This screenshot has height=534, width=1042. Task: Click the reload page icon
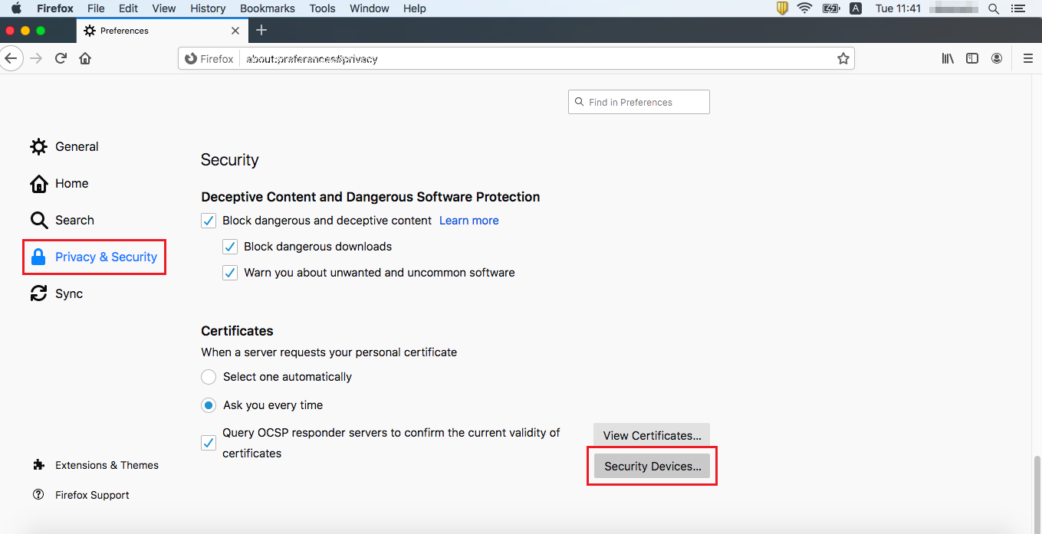(61, 58)
